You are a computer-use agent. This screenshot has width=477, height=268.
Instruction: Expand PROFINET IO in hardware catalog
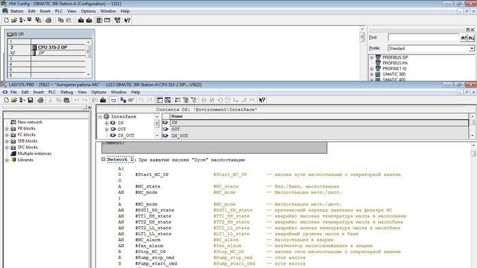pos(371,69)
